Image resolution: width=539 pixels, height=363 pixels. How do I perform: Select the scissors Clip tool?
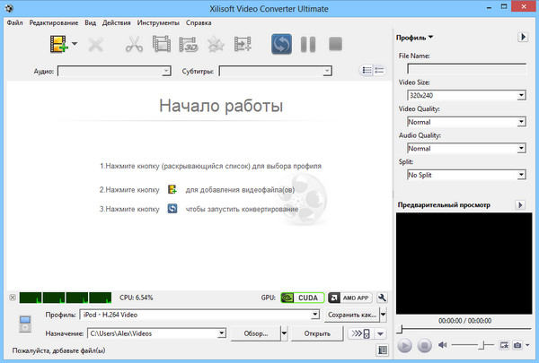pyautogui.click(x=135, y=43)
